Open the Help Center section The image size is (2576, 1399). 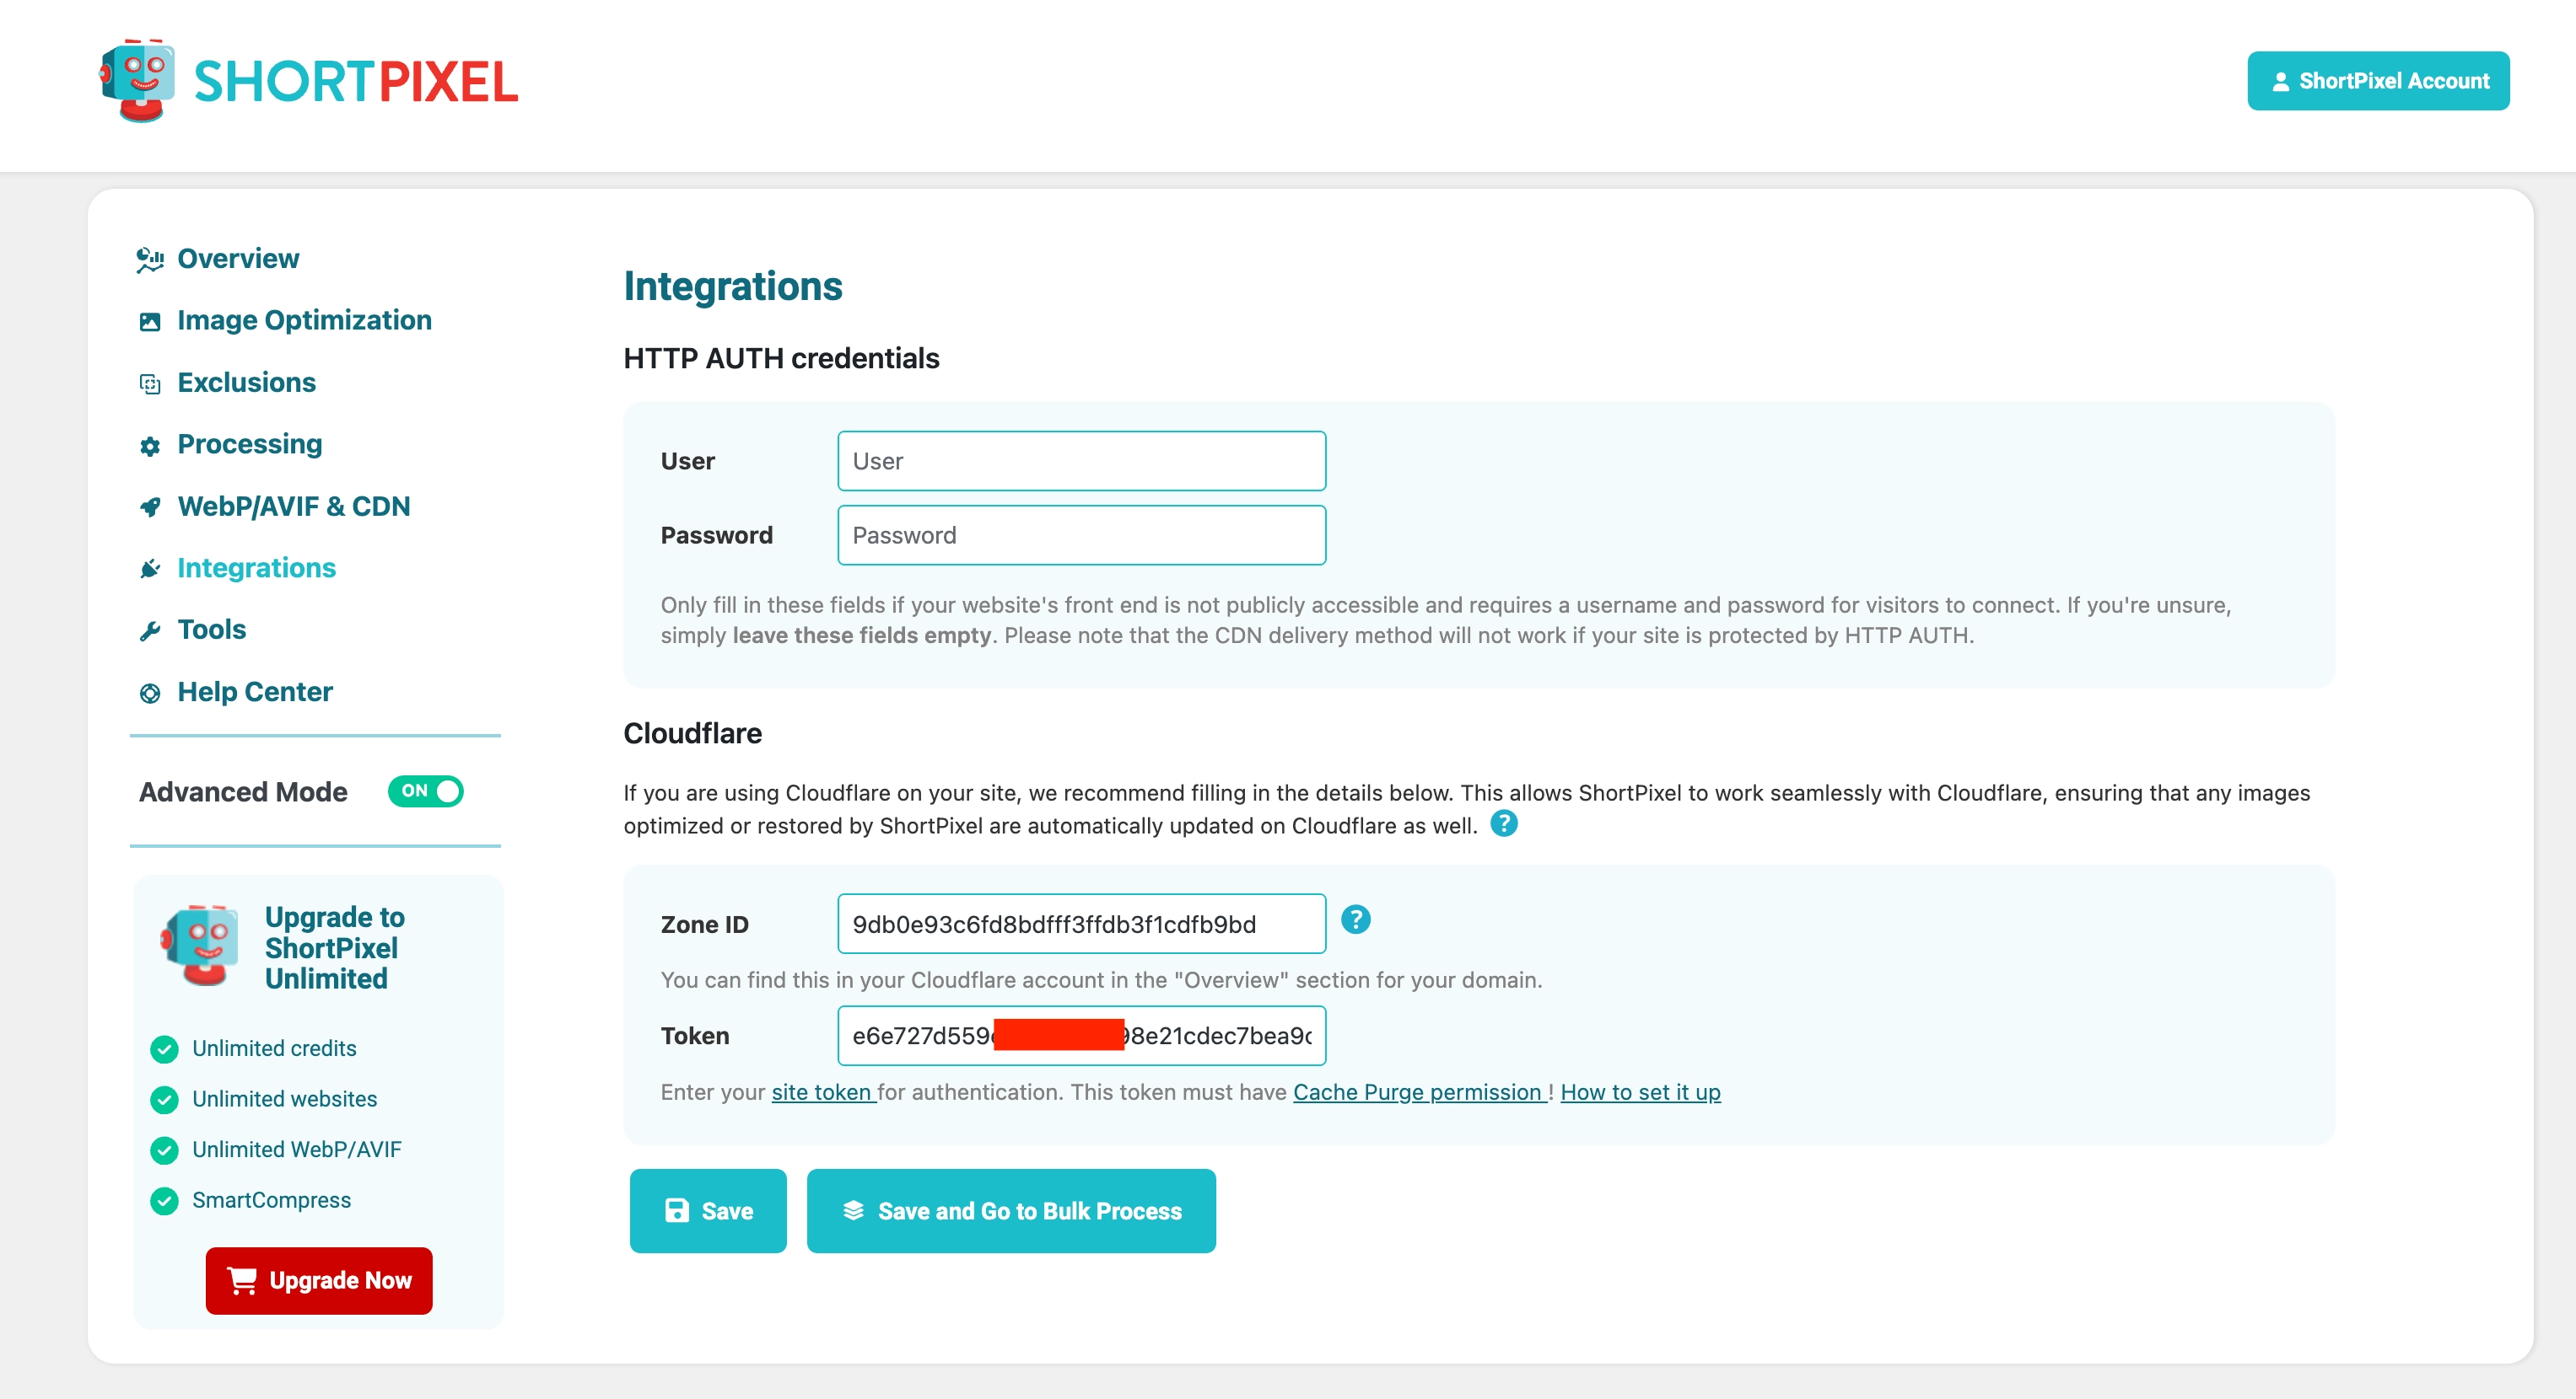pos(254,692)
